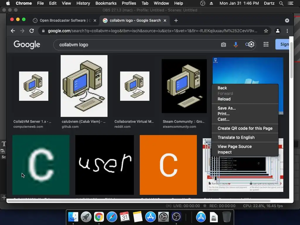Open the CollabVM Server 1.x result link
This screenshot has height=225, width=300.
pos(32,122)
